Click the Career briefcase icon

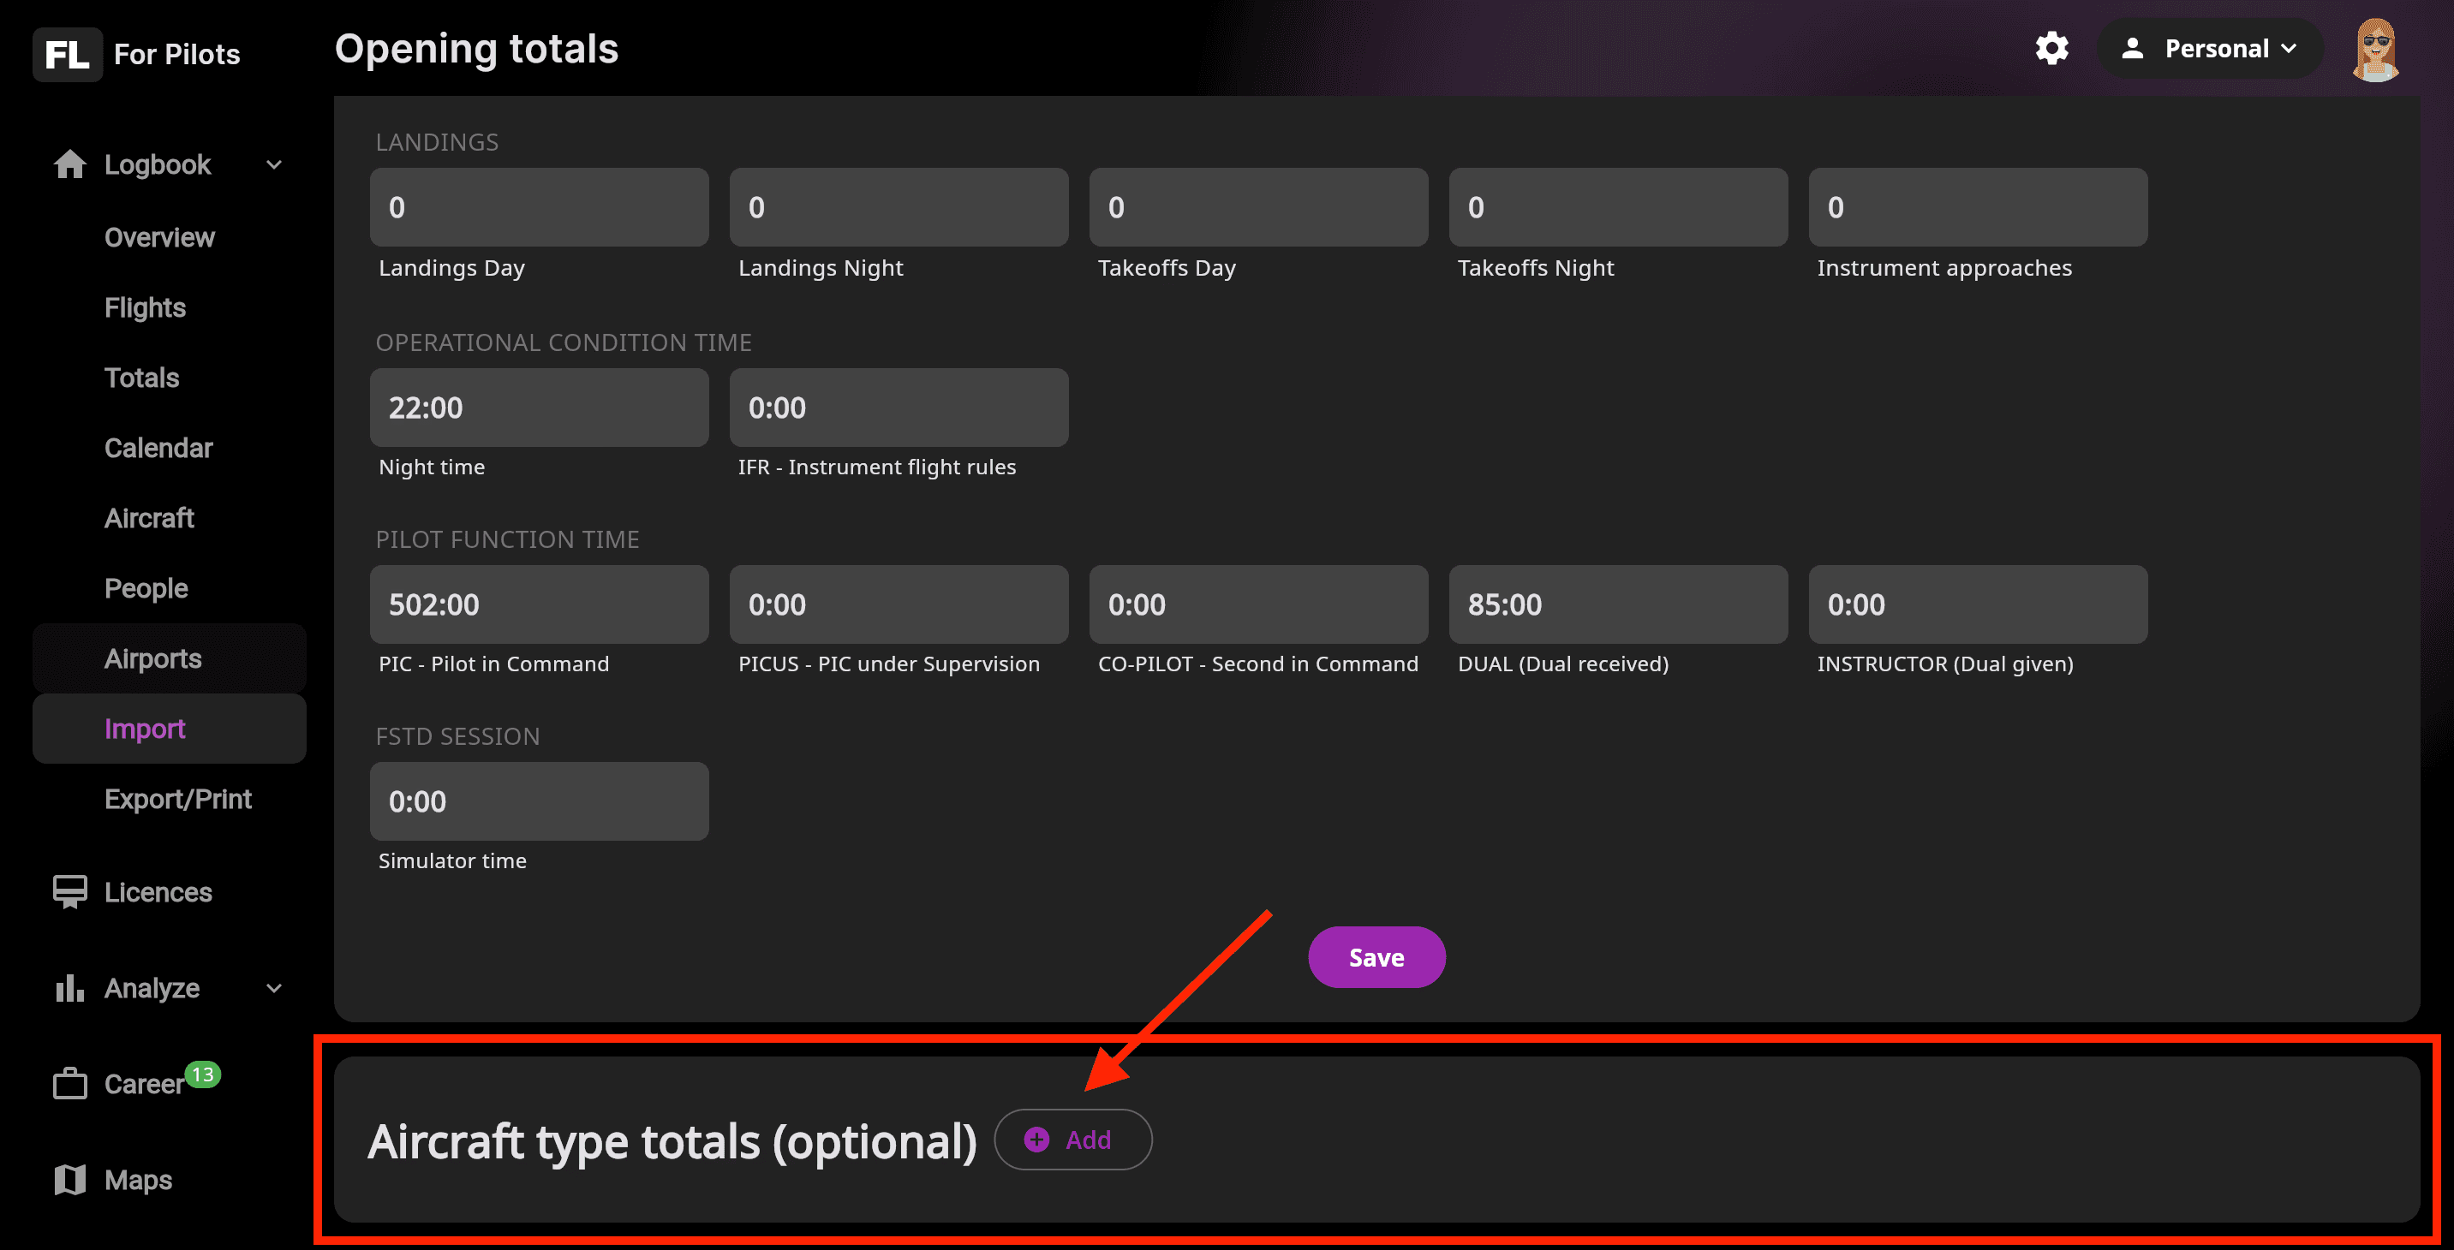[x=69, y=1083]
